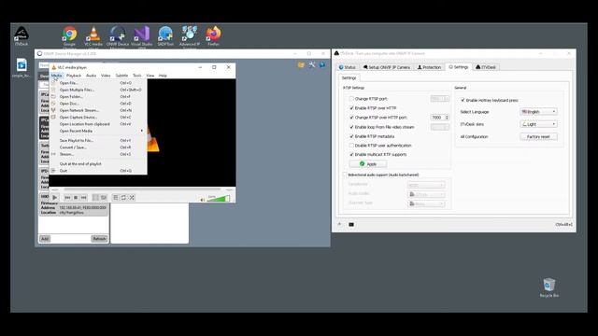This screenshot has width=598, height=336.
Task: Select the desktop file icon below ITVDesk shortcut
Action: (21, 68)
